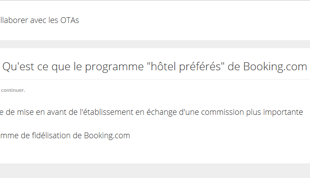The width and height of the screenshot is (310, 178).
Task: Click the word "OTAs" in the top heading
Action: point(70,20)
